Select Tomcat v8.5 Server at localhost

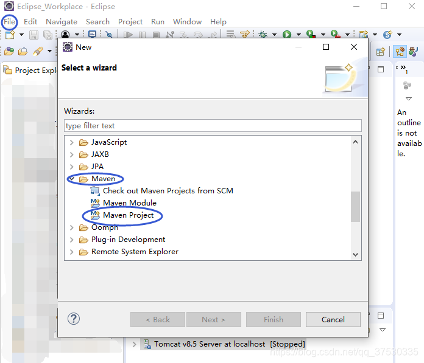point(224,344)
